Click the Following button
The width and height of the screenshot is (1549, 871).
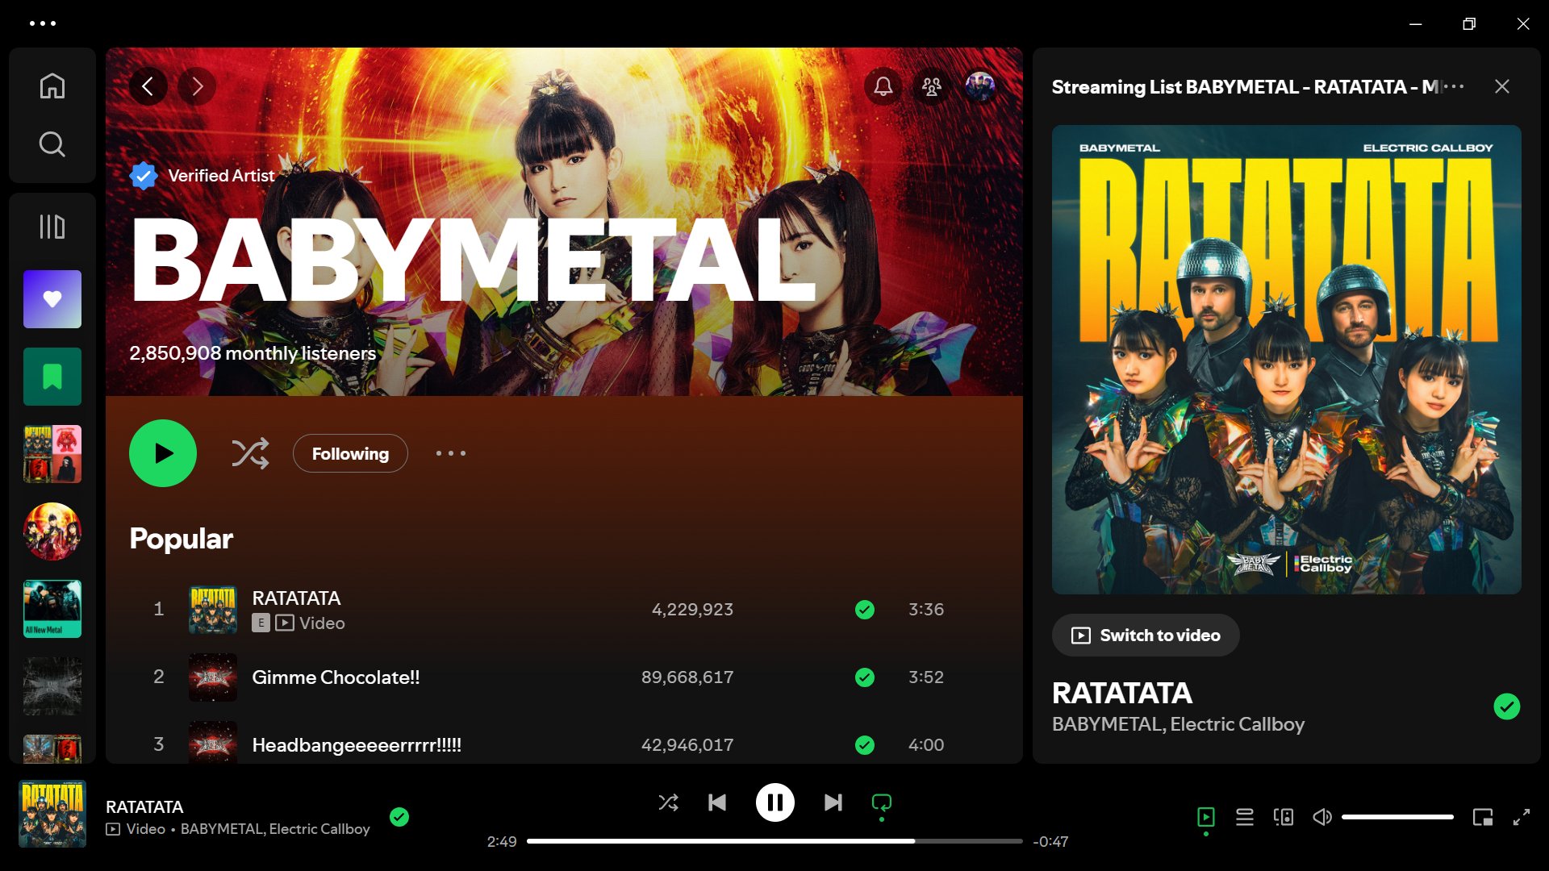point(350,453)
